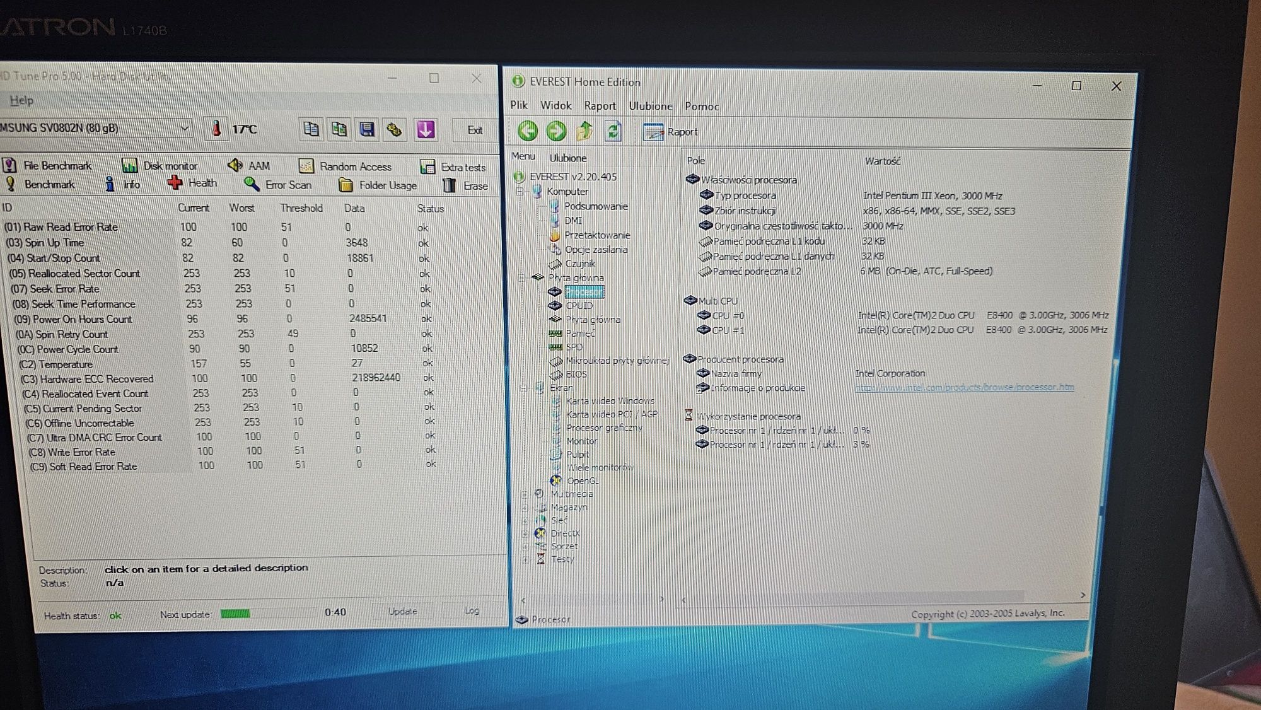Click the green Forward arrow in EVEREST toolbar

point(556,131)
